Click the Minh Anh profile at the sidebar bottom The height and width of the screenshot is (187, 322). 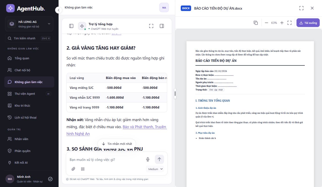click(25, 179)
